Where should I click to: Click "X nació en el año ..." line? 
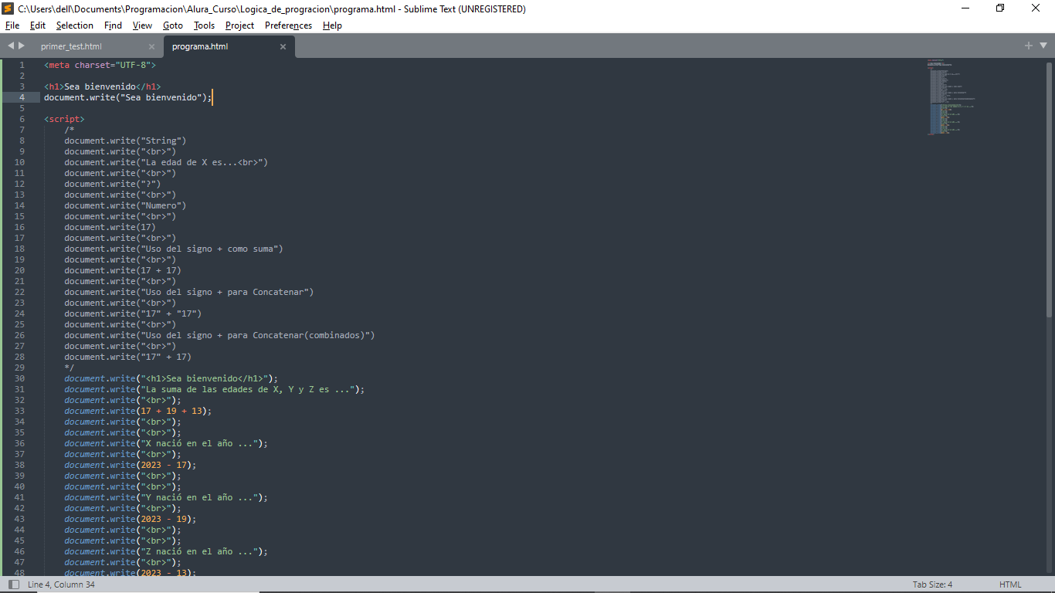[x=166, y=443]
